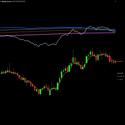This screenshot has height=125, width=125.
Task: Click the V: 1.58 X volume label
Action: click(x=120, y=76)
